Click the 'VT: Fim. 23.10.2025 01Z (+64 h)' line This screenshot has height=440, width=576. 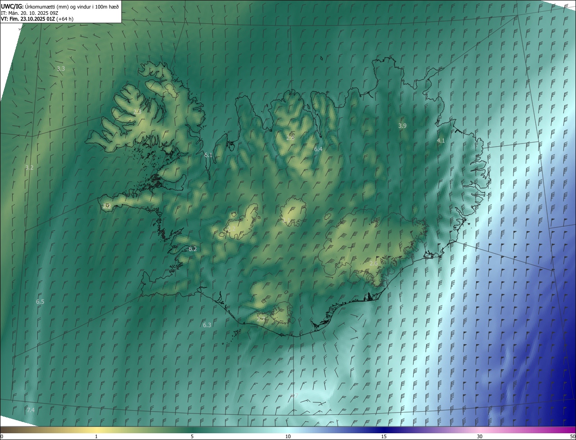tap(37, 19)
